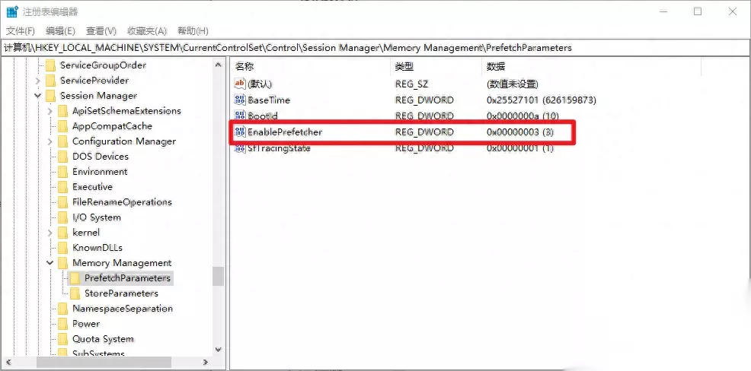
Task: Select the StoreParameters folder icon
Action: click(x=75, y=293)
